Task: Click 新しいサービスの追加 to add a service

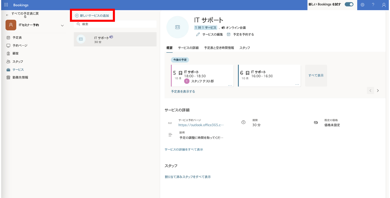Action: (x=92, y=15)
